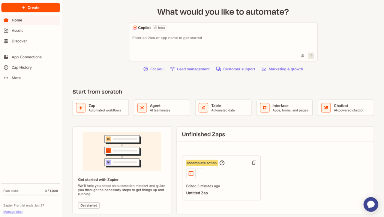Image resolution: width=384 pixels, height=217 pixels.
Task: Create a new Interface
Action: tap(285, 108)
